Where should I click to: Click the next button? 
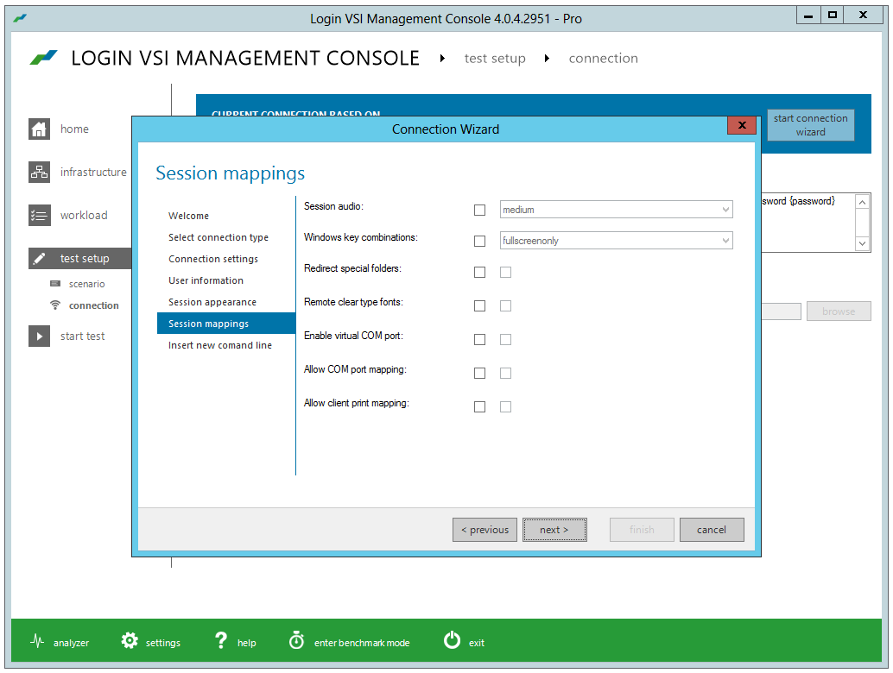pyautogui.click(x=554, y=530)
